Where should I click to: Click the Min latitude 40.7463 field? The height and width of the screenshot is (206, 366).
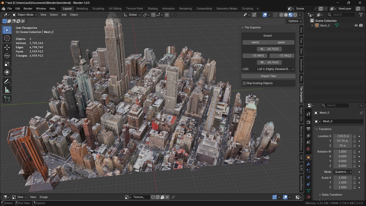[269, 62]
